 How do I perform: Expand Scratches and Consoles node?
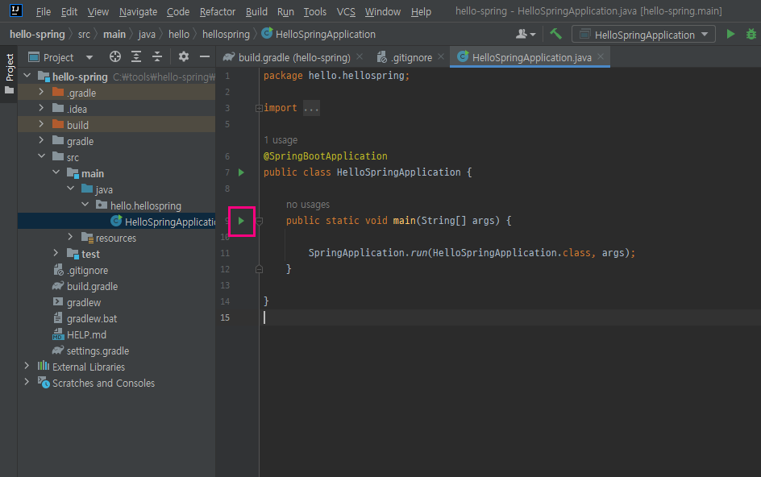(x=27, y=382)
